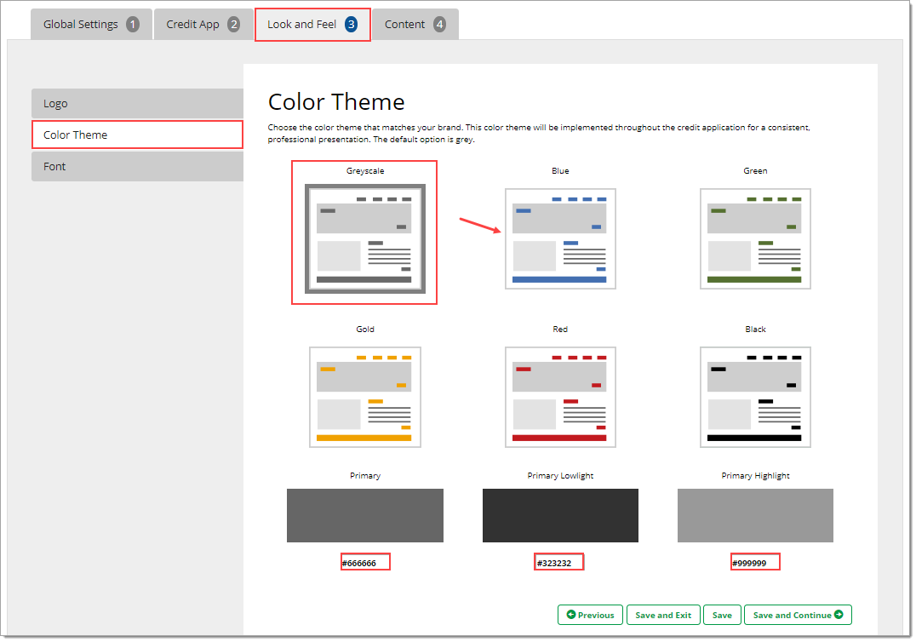The height and width of the screenshot is (642, 916).
Task: Click the forward arrow icon on Save and Continue
Action: click(839, 615)
